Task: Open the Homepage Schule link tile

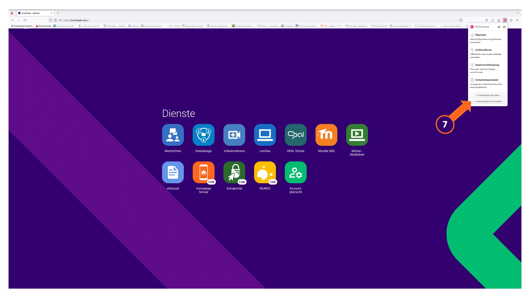Action: click(203, 172)
